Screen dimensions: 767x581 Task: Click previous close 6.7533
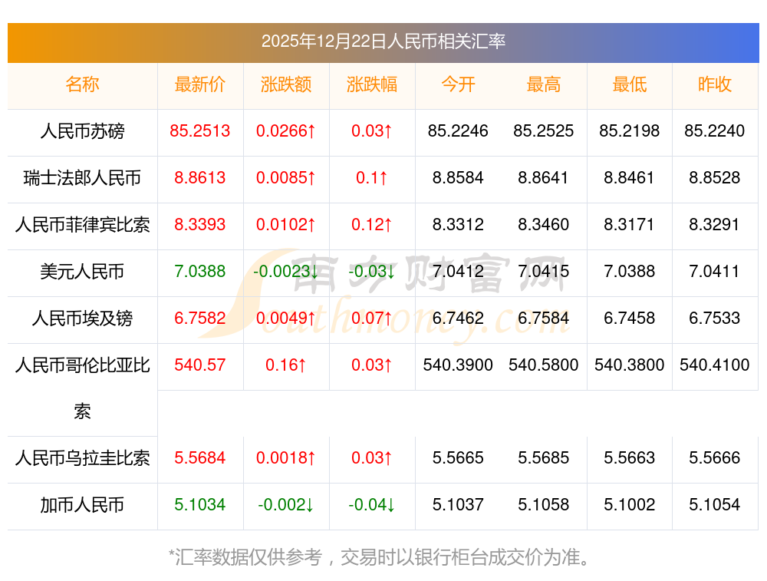tap(715, 318)
